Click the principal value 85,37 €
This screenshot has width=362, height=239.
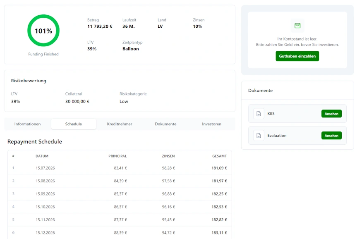pos(120,194)
